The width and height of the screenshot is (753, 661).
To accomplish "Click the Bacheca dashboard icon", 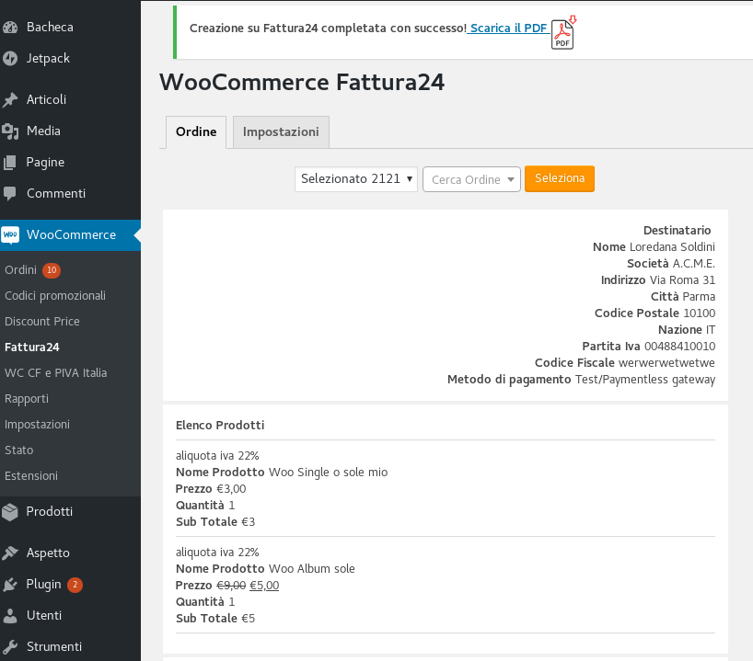I will pos(10,28).
